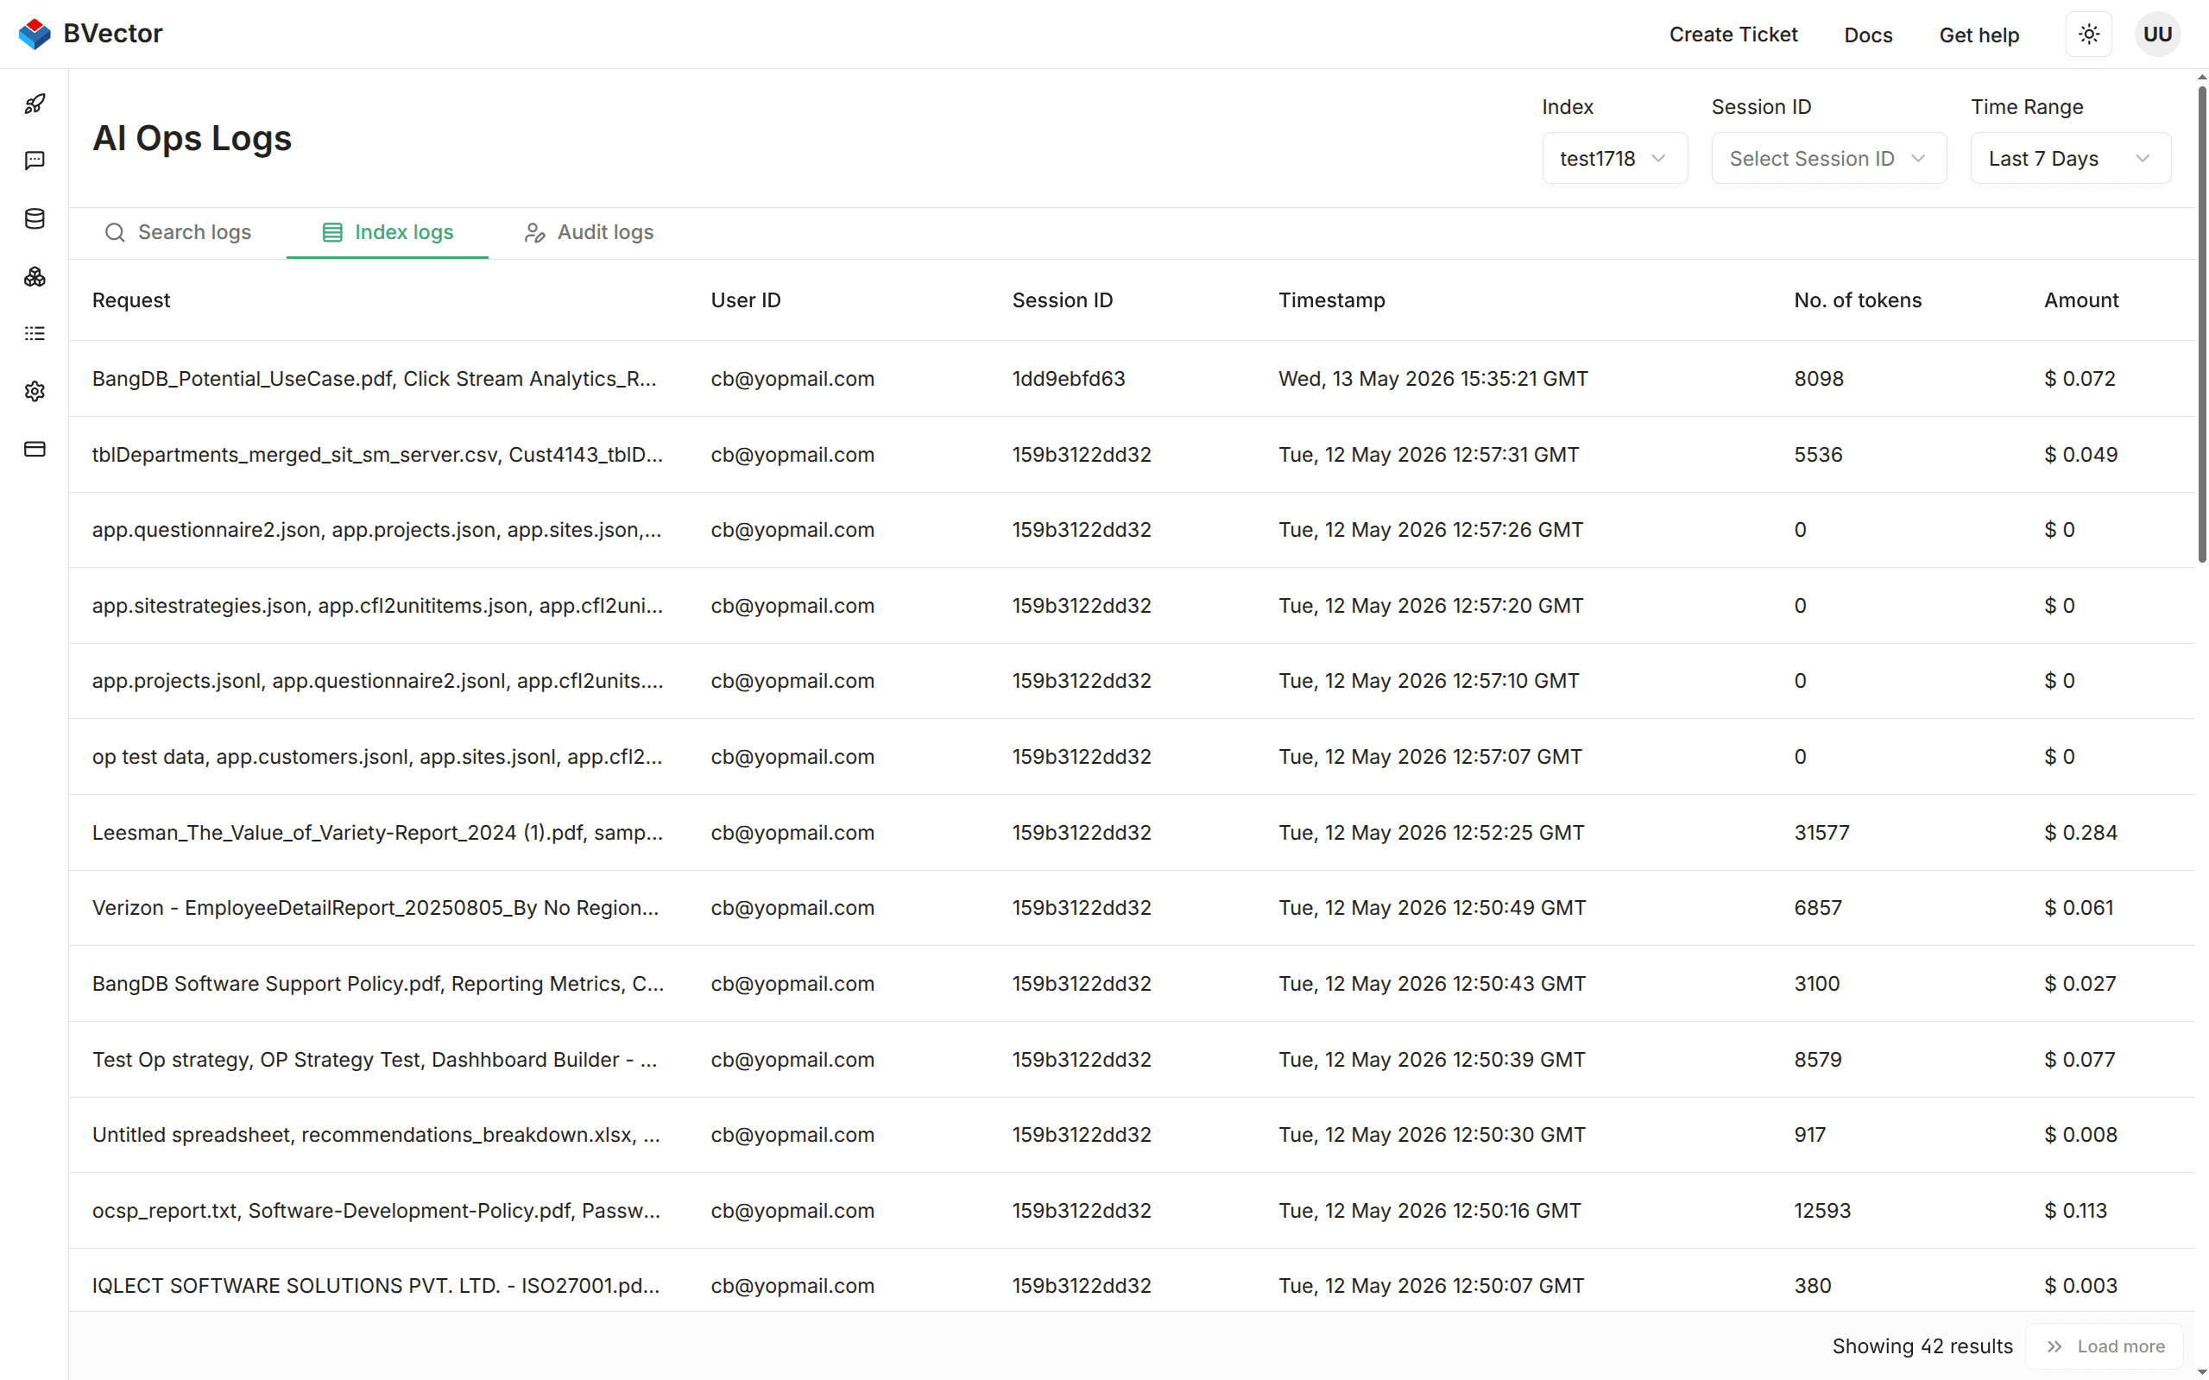
Task: Select the Test Op strategy request row
Action: tap(1132, 1060)
